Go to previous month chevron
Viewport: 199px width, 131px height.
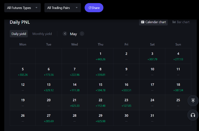coord(65,34)
